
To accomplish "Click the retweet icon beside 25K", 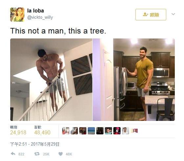I will tap(37, 154).
